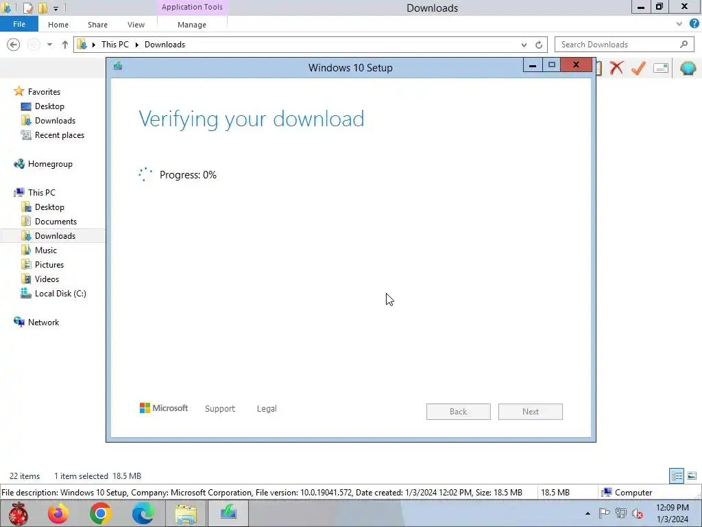
Task: Select Application Tools contextual tab header
Action: pyautogui.click(x=192, y=7)
